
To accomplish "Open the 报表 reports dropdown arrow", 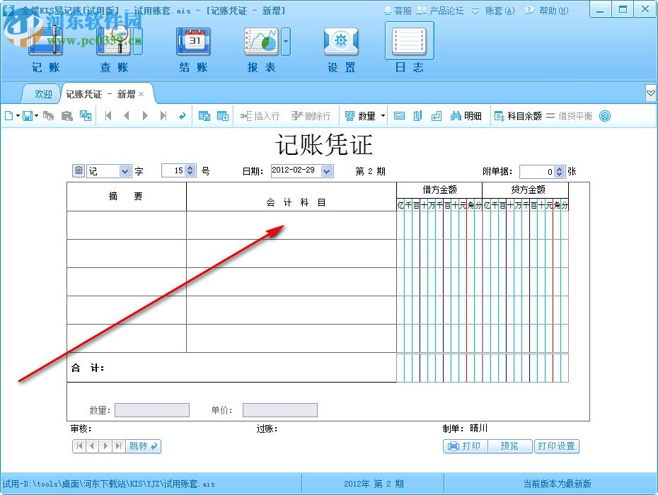I will pyautogui.click(x=286, y=42).
